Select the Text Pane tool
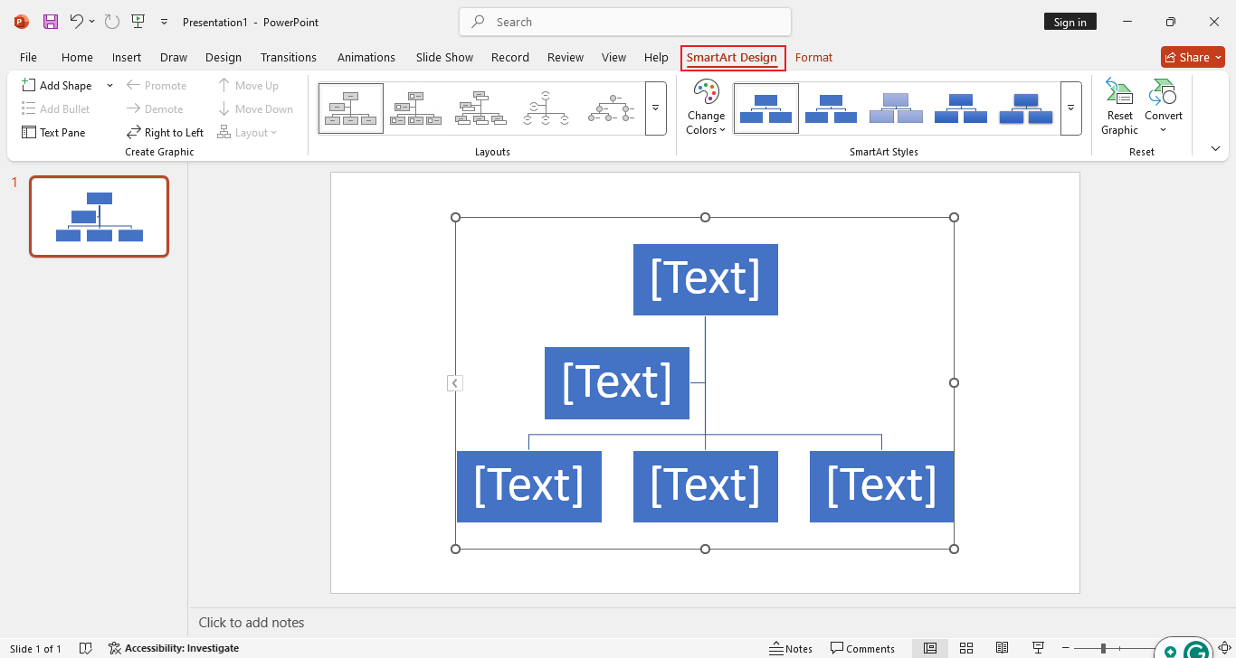Screen dimensions: 1236x658 pos(53,132)
